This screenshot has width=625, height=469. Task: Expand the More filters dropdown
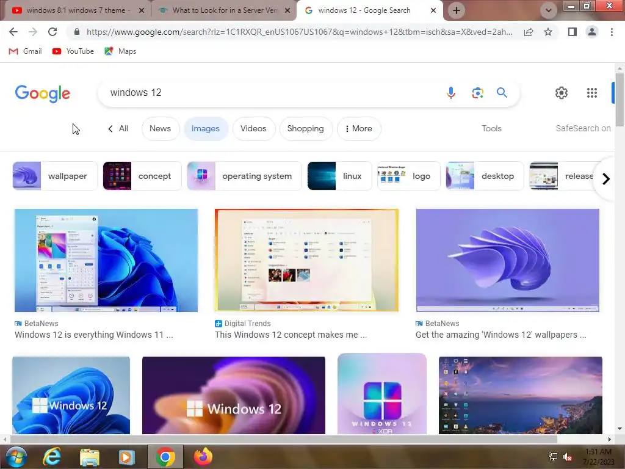point(359,128)
